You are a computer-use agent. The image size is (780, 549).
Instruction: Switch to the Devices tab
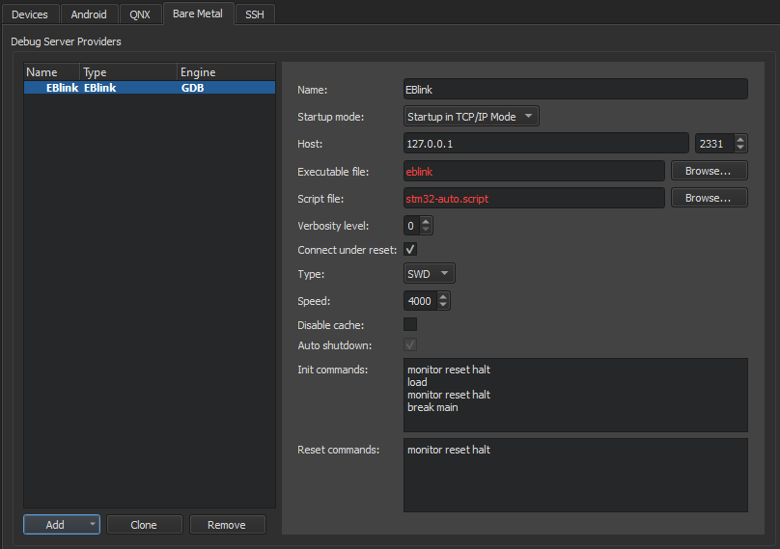pyautogui.click(x=30, y=14)
